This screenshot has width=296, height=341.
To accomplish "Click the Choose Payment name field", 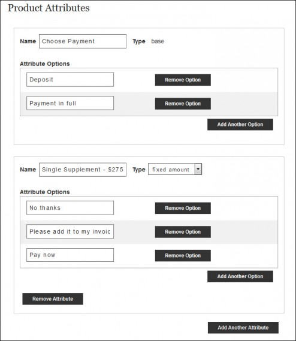I will tap(83, 41).
